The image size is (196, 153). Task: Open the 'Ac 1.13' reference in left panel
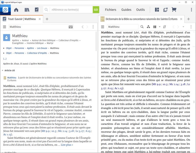click(x=7, y=135)
